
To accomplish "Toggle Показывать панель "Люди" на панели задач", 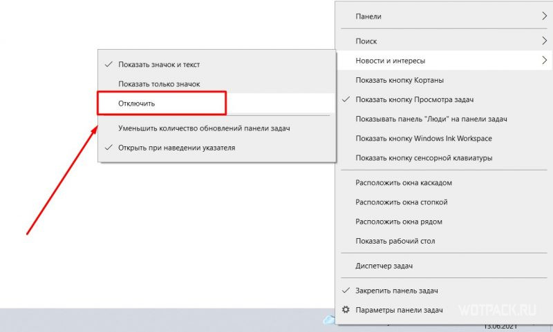I will tap(444, 119).
